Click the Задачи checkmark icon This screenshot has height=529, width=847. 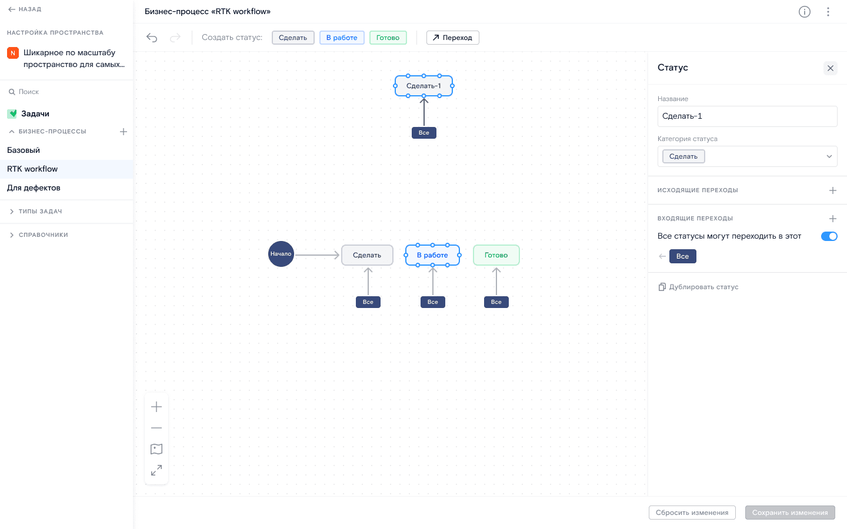pos(12,113)
